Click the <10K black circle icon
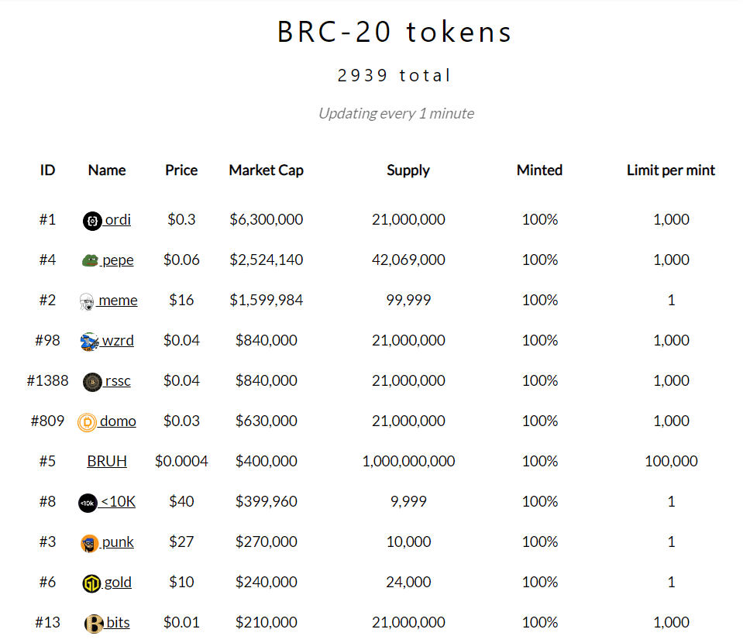743x643 pixels. pyautogui.click(x=88, y=503)
